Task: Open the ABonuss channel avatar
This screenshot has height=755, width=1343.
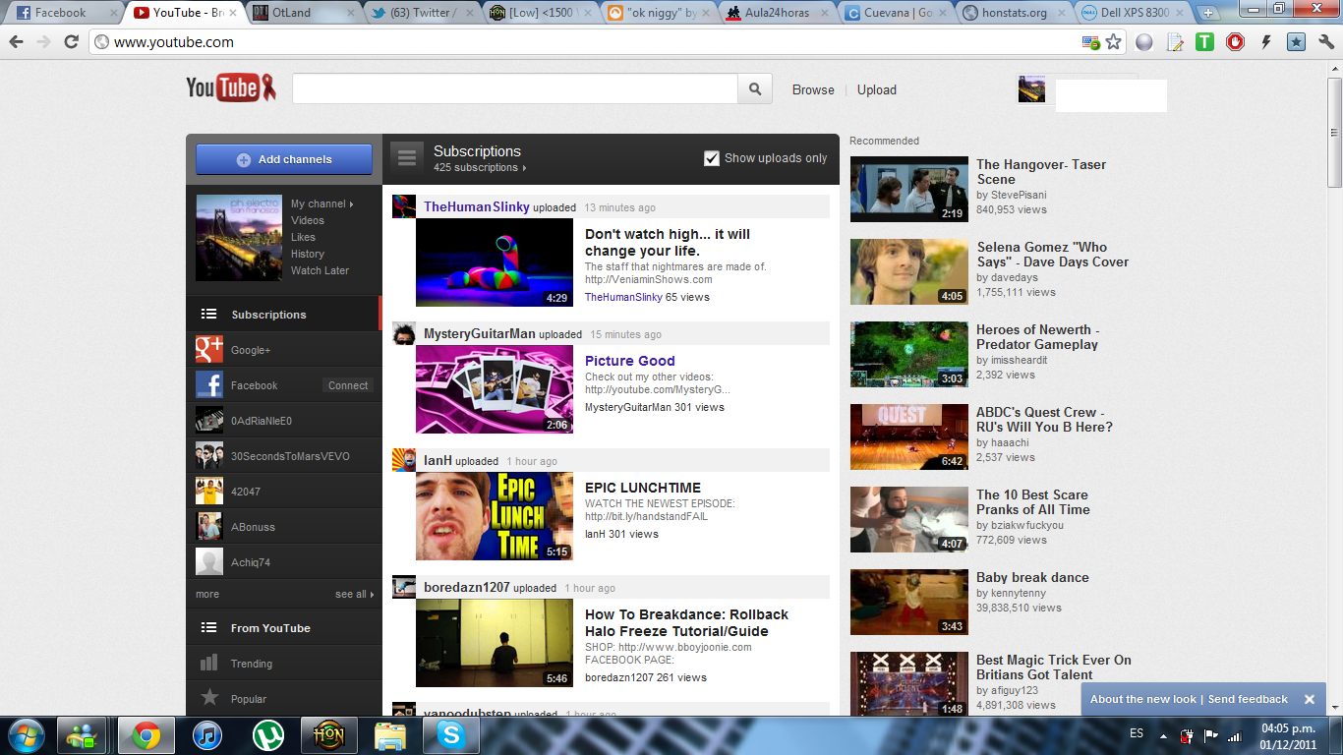Action: click(x=208, y=527)
